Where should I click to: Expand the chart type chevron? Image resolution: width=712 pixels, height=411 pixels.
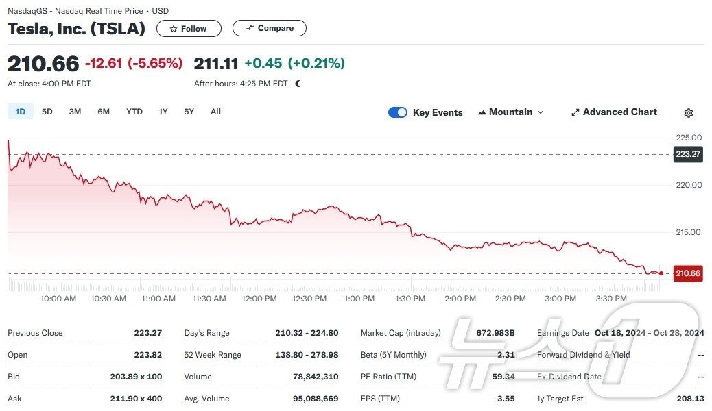[541, 112]
